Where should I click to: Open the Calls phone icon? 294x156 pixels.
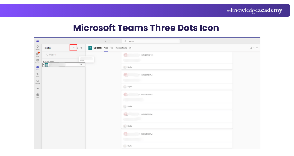click(x=37, y=75)
